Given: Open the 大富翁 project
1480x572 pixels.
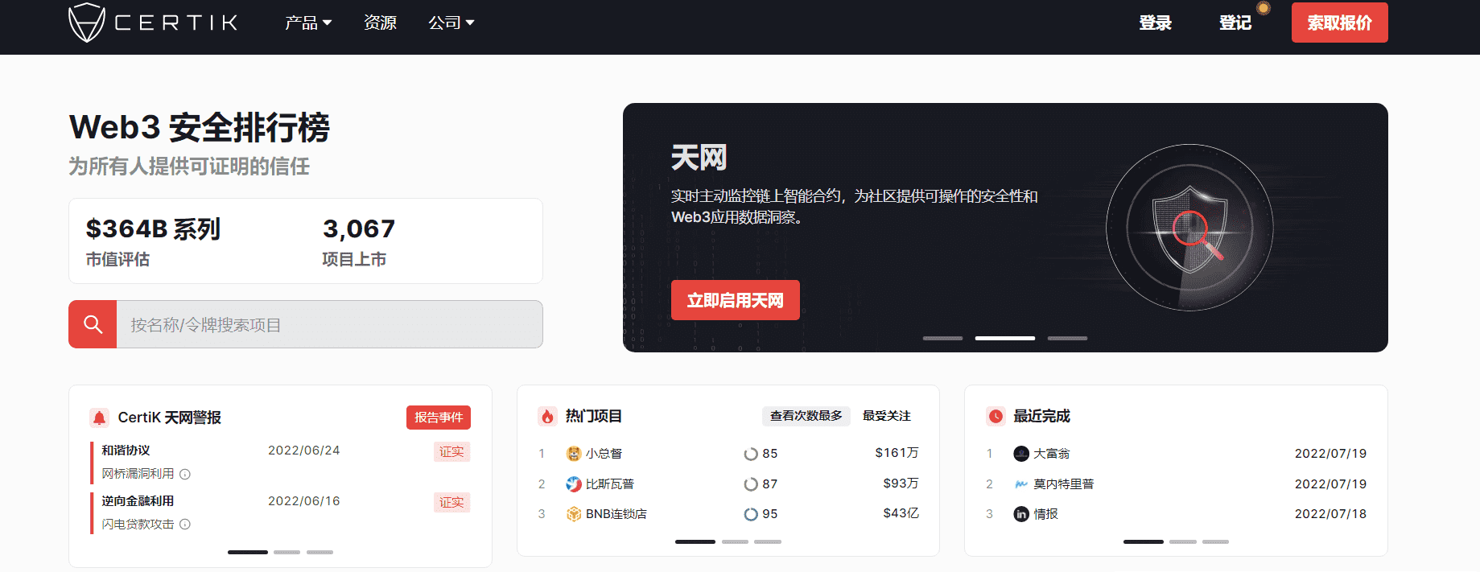Looking at the screenshot, I should 1052,454.
